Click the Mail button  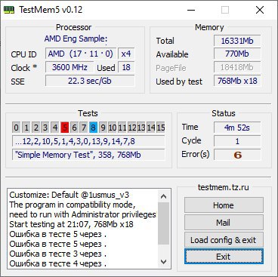pyautogui.click(x=224, y=223)
